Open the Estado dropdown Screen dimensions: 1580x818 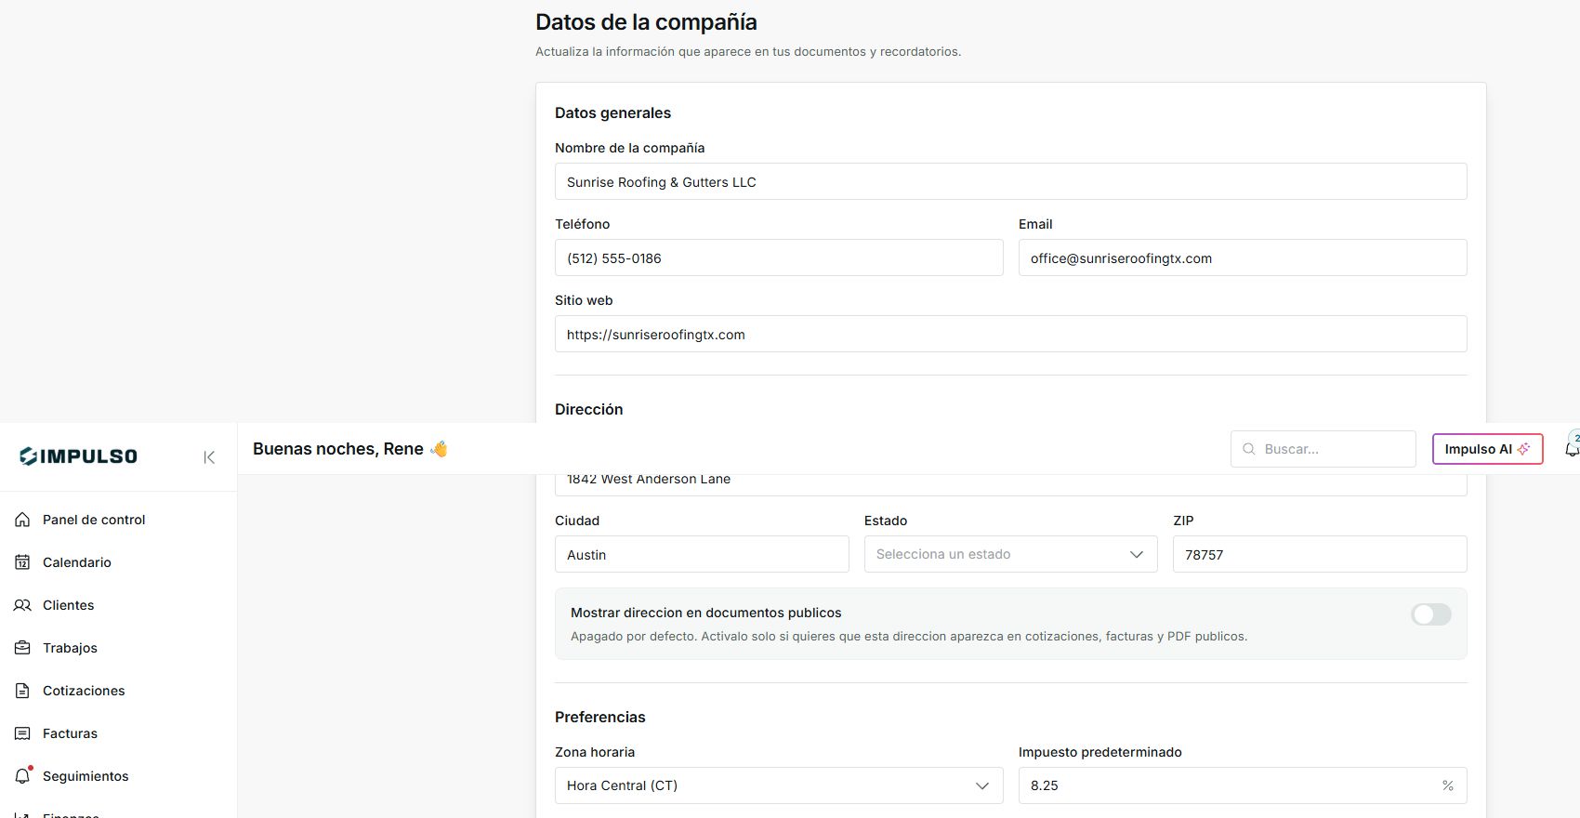click(x=1010, y=554)
